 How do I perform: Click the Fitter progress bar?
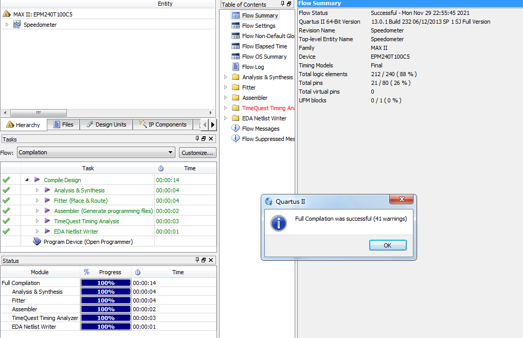point(106,300)
